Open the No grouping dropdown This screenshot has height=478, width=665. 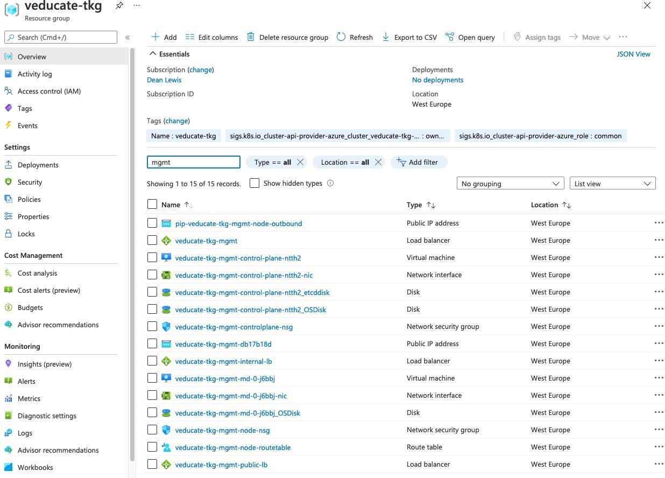[510, 184]
